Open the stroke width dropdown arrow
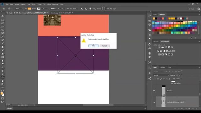201x113 pixels. 48,9
